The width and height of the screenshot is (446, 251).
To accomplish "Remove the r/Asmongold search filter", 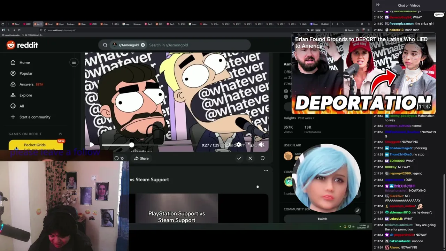I will click(143, 45).
